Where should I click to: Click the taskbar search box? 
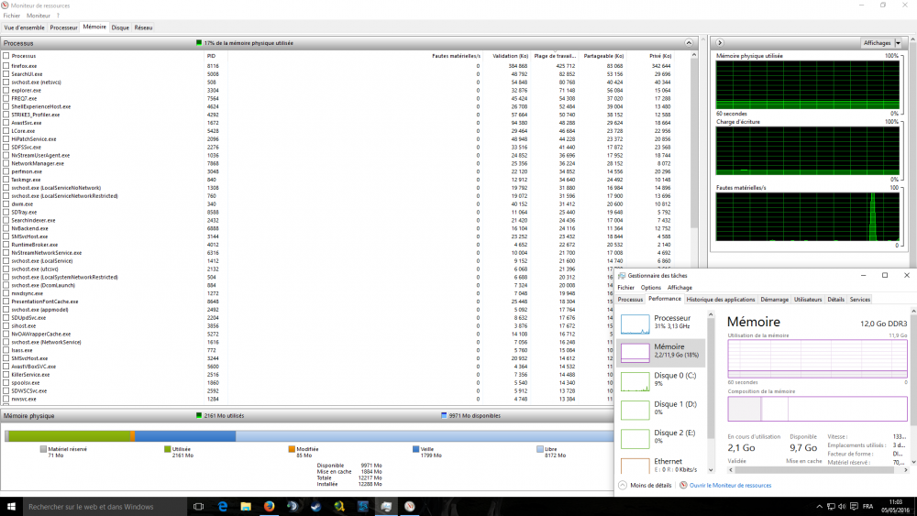point(101,506)
